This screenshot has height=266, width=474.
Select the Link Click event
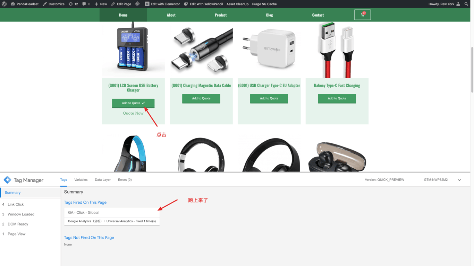16,204
